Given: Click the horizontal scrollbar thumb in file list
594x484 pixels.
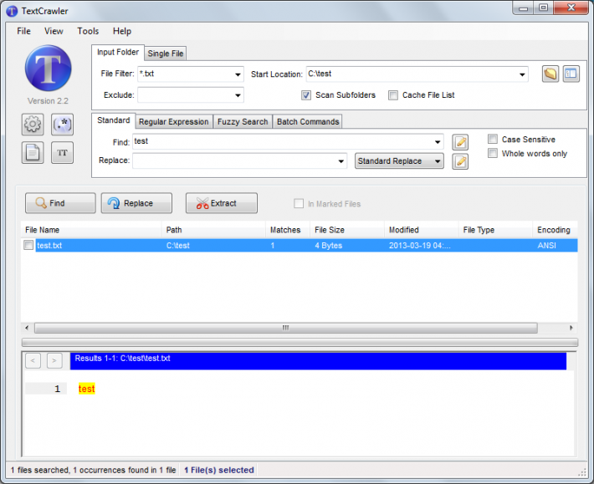Looking at the screenshot, I should (285, 328).
